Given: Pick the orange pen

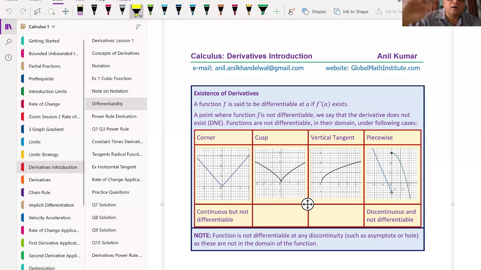Looking at the screenshot, I should pos(221,10).
